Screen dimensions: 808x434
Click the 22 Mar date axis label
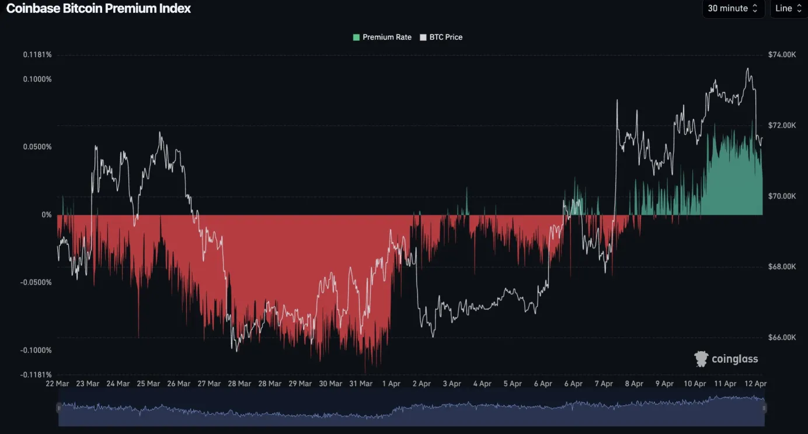[57, 384]
